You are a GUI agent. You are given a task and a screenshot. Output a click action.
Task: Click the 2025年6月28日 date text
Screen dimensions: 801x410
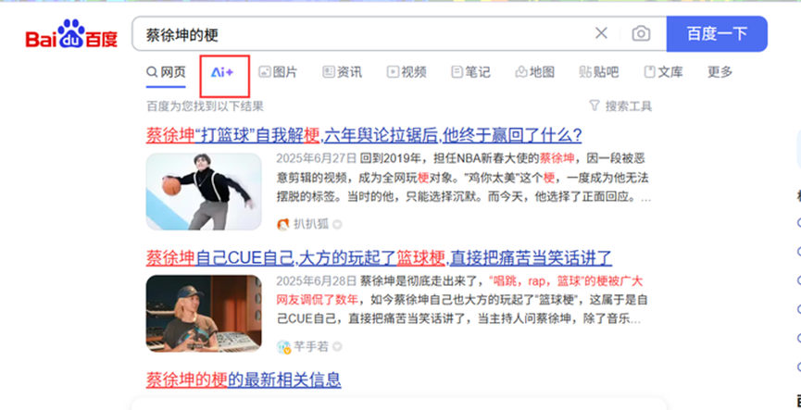[316, 280]
